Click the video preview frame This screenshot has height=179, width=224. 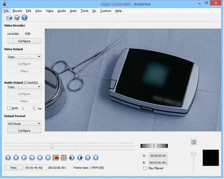[x=133, y=80]
